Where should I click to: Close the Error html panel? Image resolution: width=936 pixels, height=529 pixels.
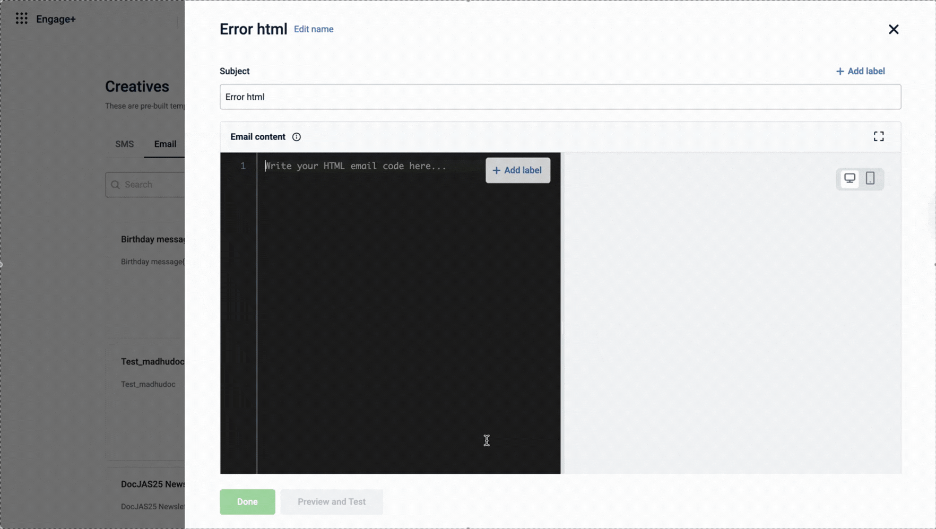click(x=894, y=29)
